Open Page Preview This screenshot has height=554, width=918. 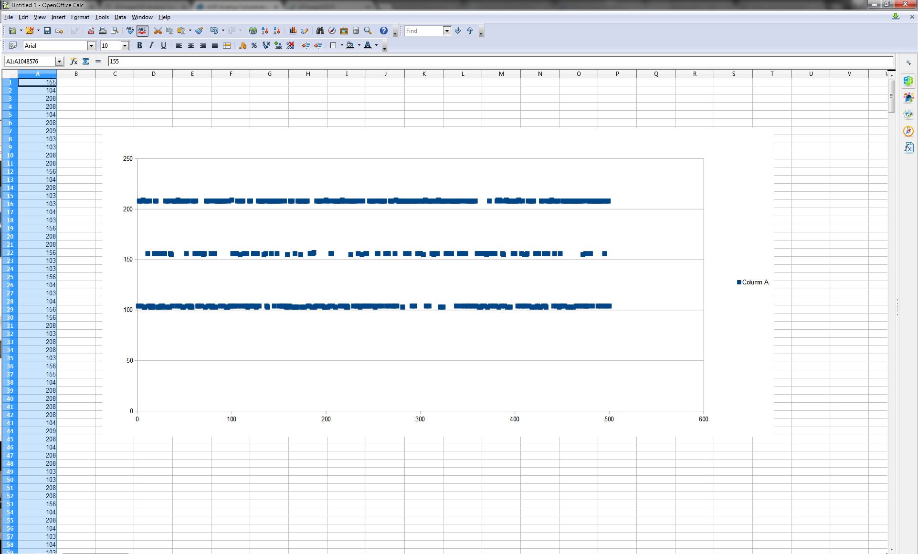pyautogui.click(x=115, y=31)
